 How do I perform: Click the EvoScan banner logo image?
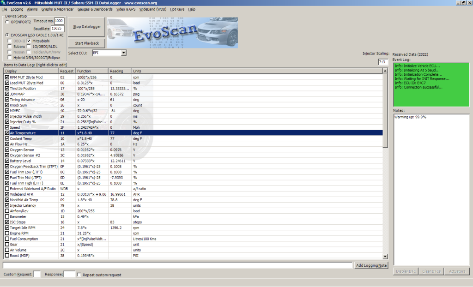pos(172,33)
